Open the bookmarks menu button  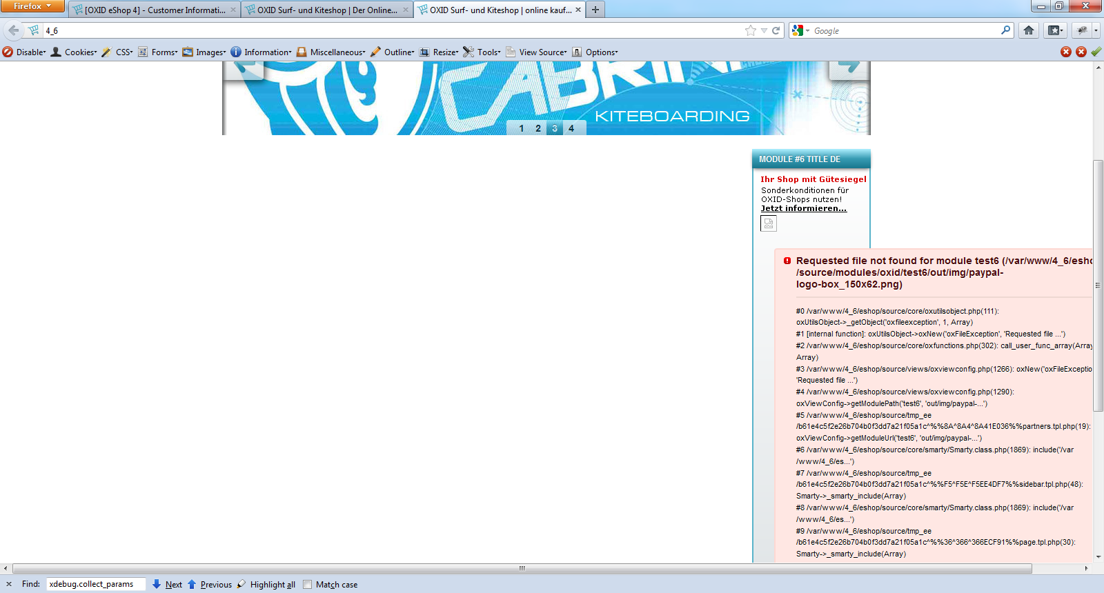(x=1056, y=30)
